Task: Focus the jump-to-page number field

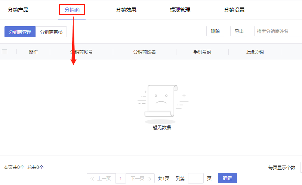Action: 196,178
